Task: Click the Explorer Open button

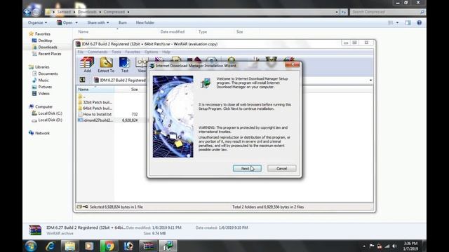Action: (x=65, y=22)
